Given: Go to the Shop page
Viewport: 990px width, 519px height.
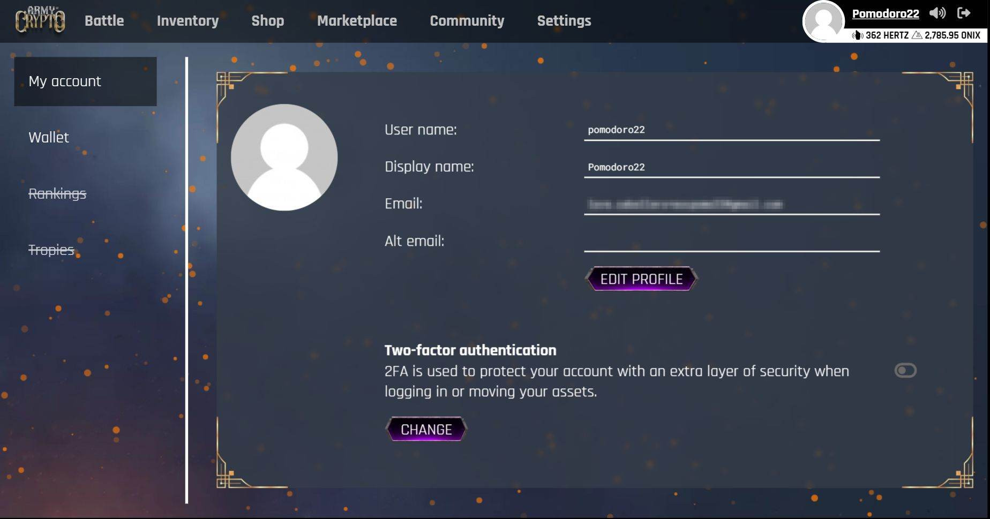Looking at the screenshot, I should (267, 21).
